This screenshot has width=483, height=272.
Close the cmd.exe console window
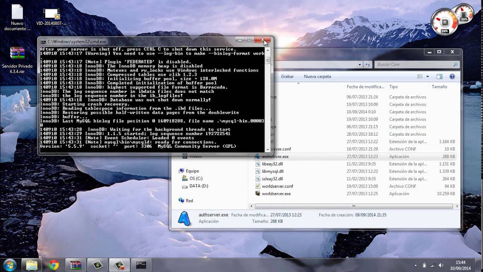[263, 40]
